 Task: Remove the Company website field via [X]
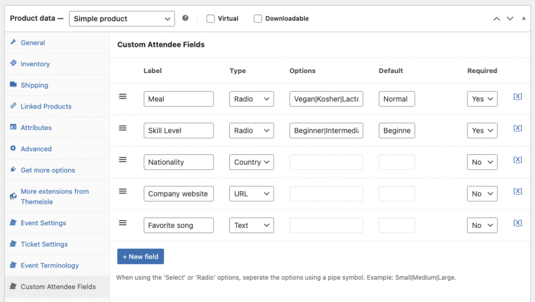[x=517, y=191]
